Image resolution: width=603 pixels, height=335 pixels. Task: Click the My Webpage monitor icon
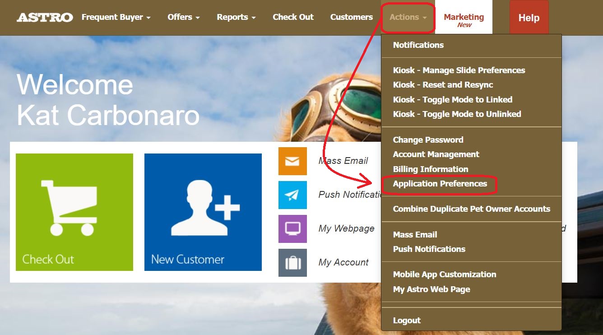point(292,229)
